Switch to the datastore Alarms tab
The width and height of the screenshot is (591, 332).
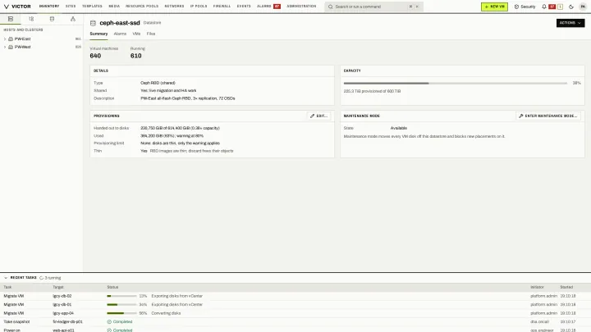pyautogui.click(x=120, y=34)
